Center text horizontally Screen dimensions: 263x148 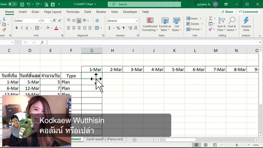tap(74, 28)
